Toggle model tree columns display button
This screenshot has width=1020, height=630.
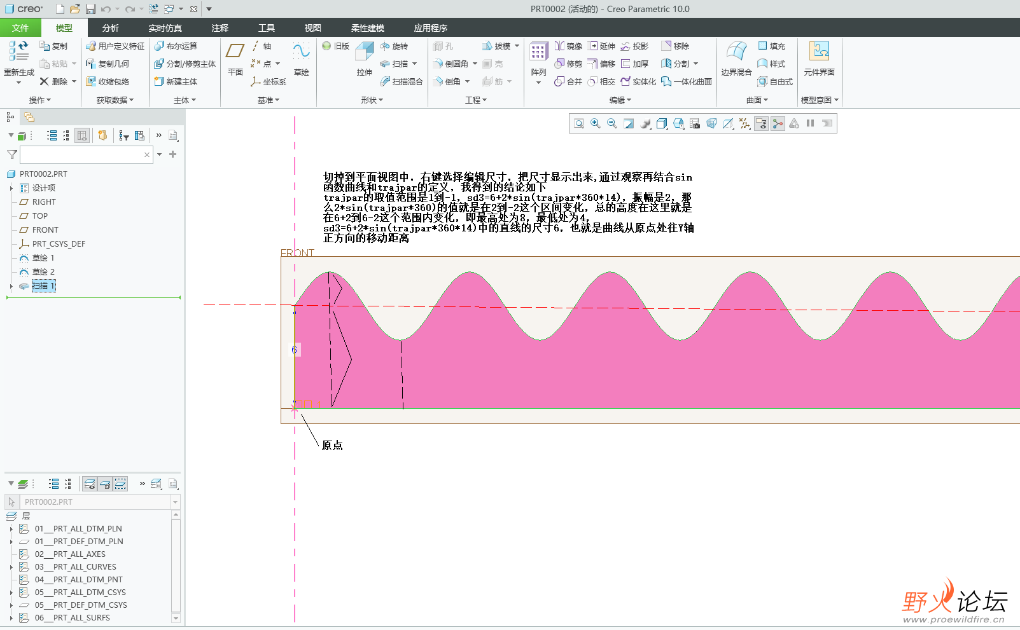[x=82, y=135]
